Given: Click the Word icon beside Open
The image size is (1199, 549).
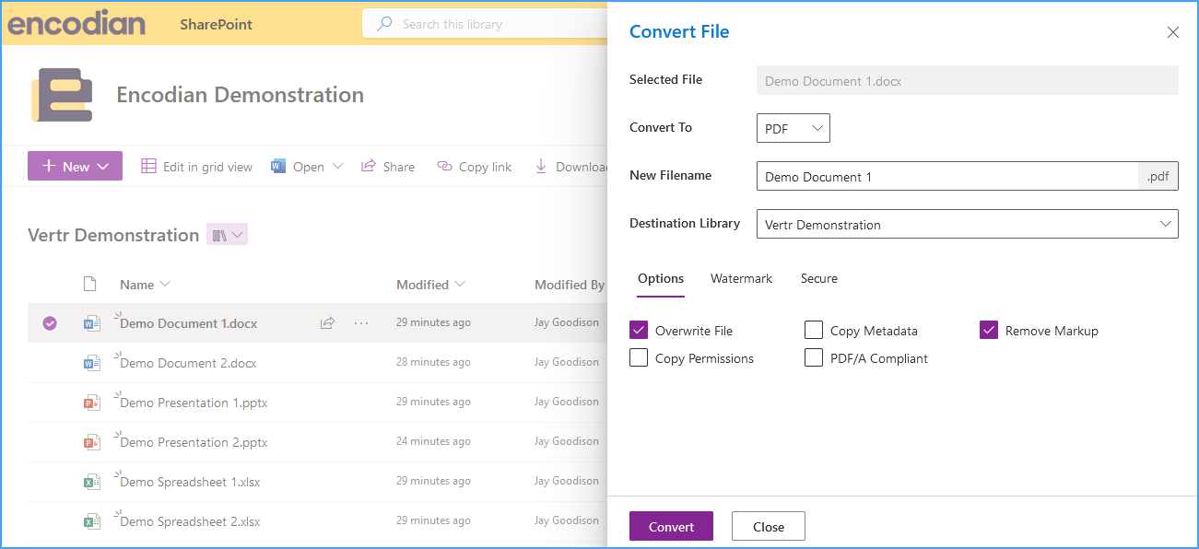Looking at the screenshot, I should click(x=278, y=166).
